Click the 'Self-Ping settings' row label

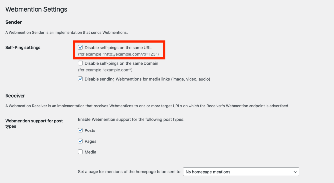pos(23,48)
